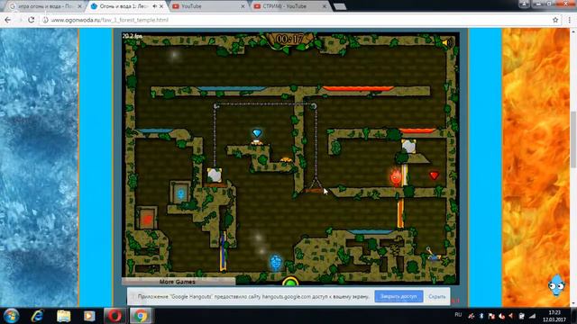The image size is (577, 324).
Task: Click the green round pause button at bottom
Action: (290, 282)
